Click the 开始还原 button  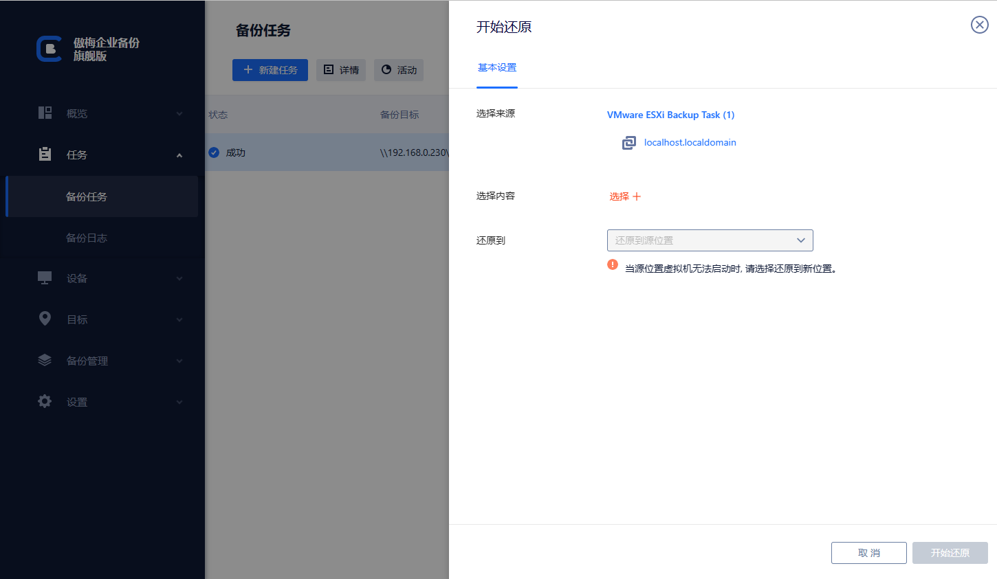(950, 552)
